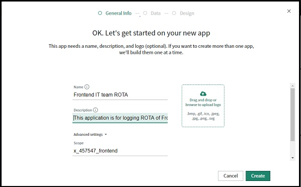The image size is (301, 187).
Task: Open the General Info step label
Action: 118,13
